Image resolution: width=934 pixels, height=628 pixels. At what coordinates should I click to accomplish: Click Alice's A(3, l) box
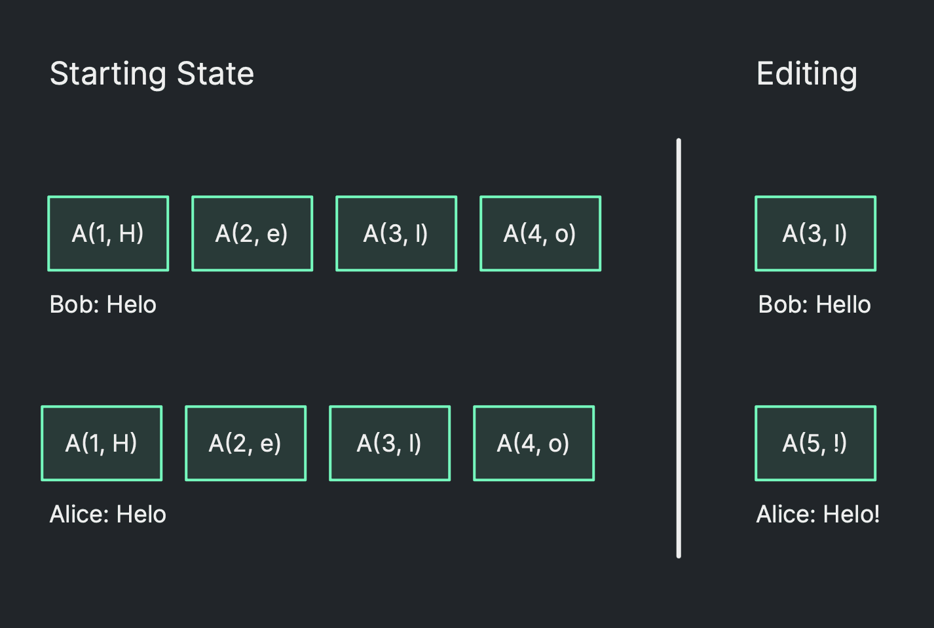click(390, 443)
